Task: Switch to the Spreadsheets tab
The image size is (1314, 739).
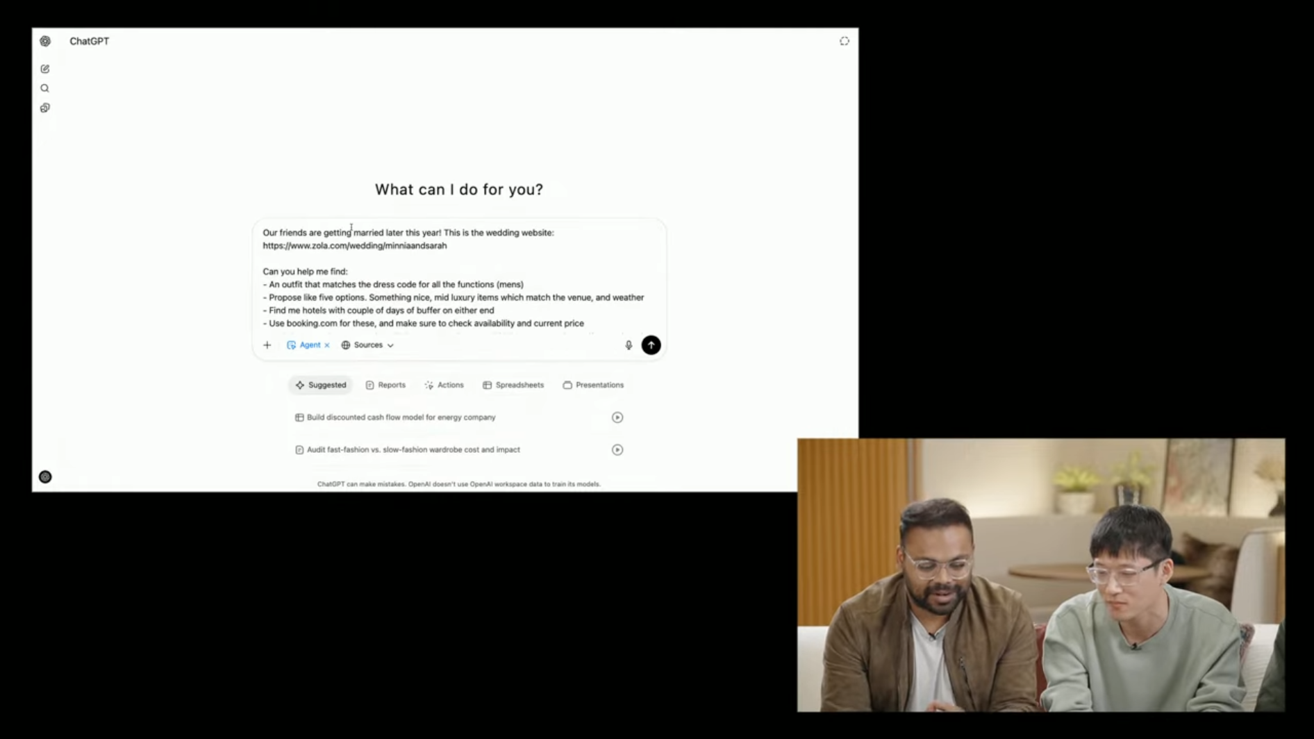Action: 513,385
